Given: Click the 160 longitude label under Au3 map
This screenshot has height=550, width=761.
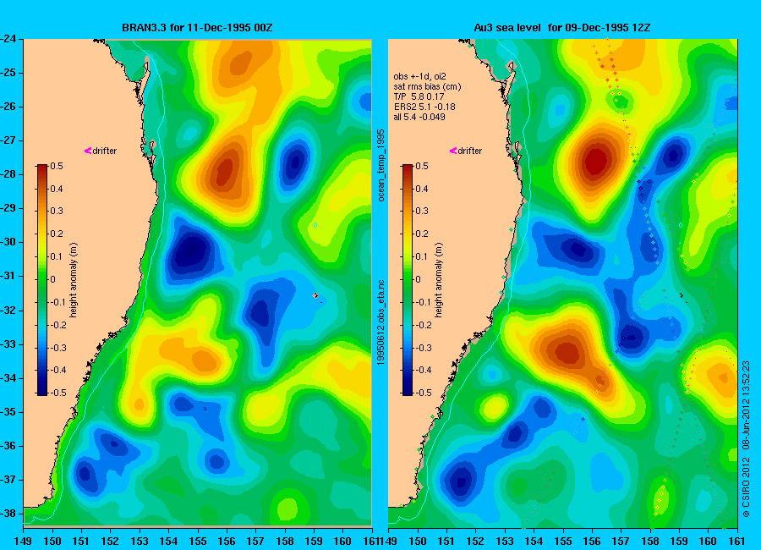Looking at the screenshot, I should (x=708, y=542).
